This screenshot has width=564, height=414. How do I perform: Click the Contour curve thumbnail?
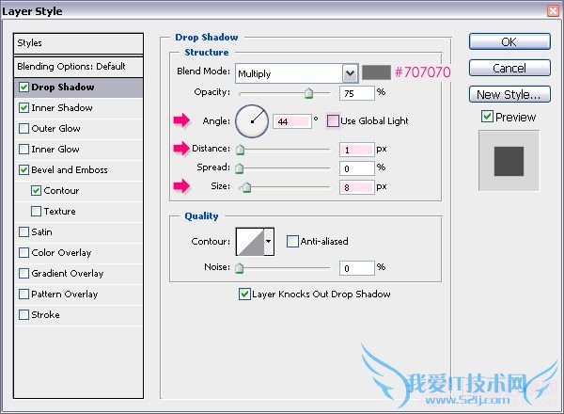[x=250, y=242]
